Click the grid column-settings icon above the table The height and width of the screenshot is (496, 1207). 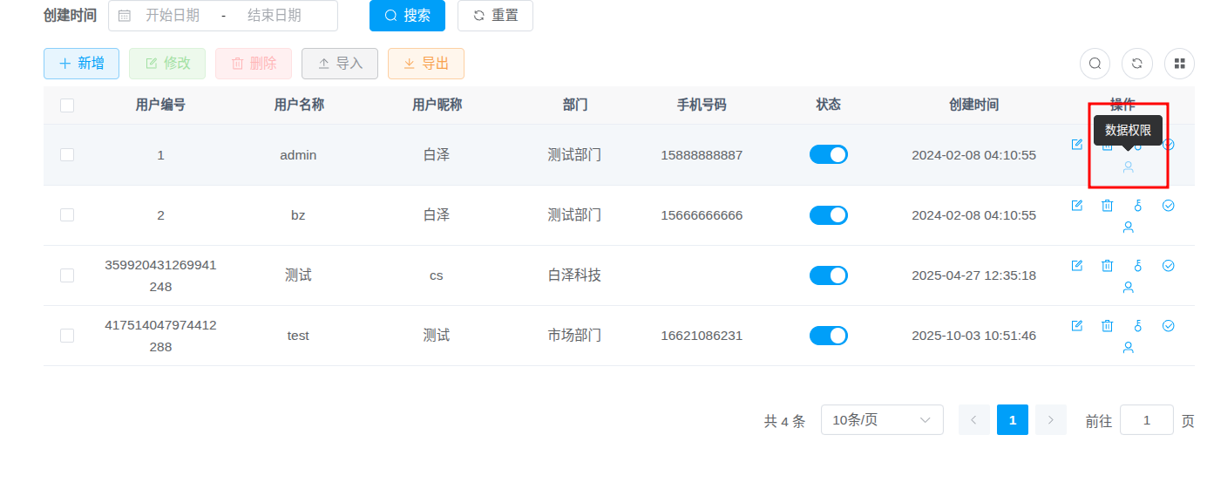pyautogui.click(x=1179, y=64)
